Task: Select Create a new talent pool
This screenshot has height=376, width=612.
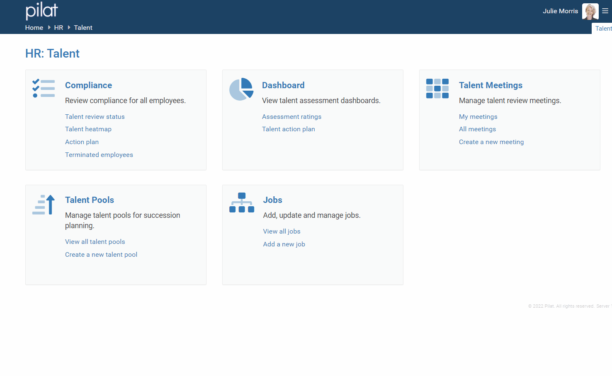Action: [101, 255]
